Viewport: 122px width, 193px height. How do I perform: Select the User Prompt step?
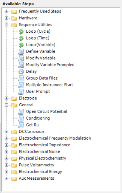(x=38, y=91)
